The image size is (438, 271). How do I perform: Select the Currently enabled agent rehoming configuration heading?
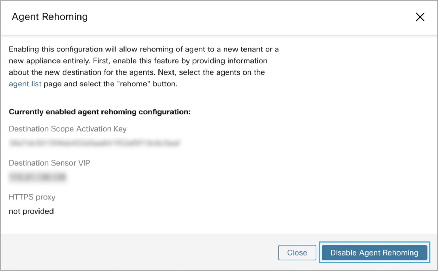coord(99,112)
